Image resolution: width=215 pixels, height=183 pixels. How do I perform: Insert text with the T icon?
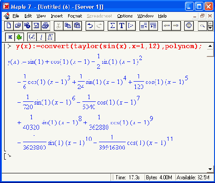point(122,26)
